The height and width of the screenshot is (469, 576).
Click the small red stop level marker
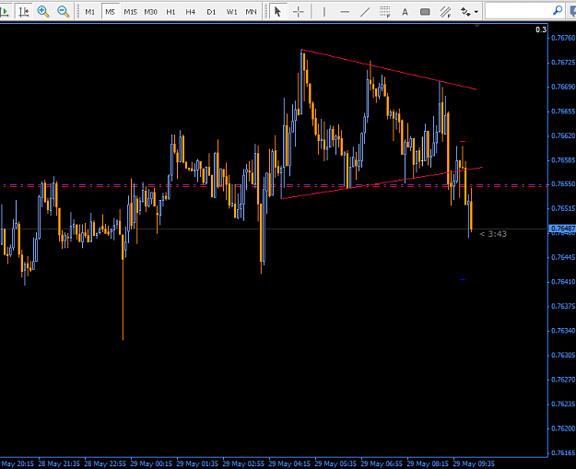tap(463, 141)
